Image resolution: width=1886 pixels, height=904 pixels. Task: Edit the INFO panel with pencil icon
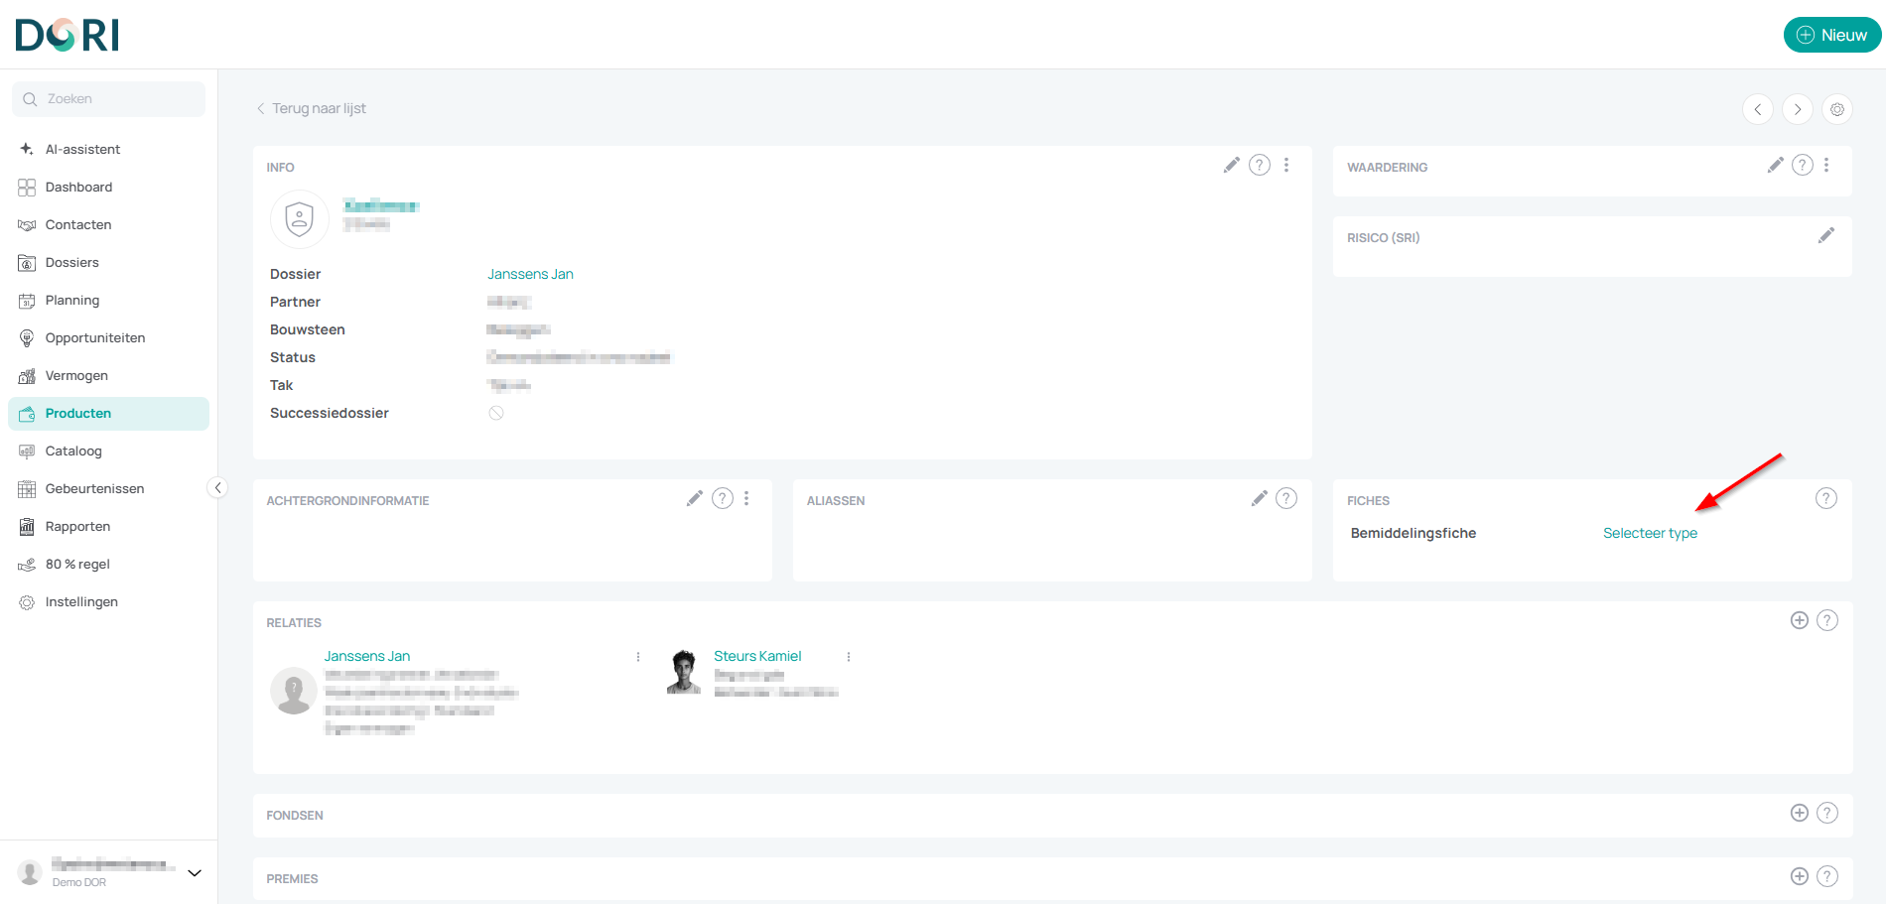pos(1231,166)
